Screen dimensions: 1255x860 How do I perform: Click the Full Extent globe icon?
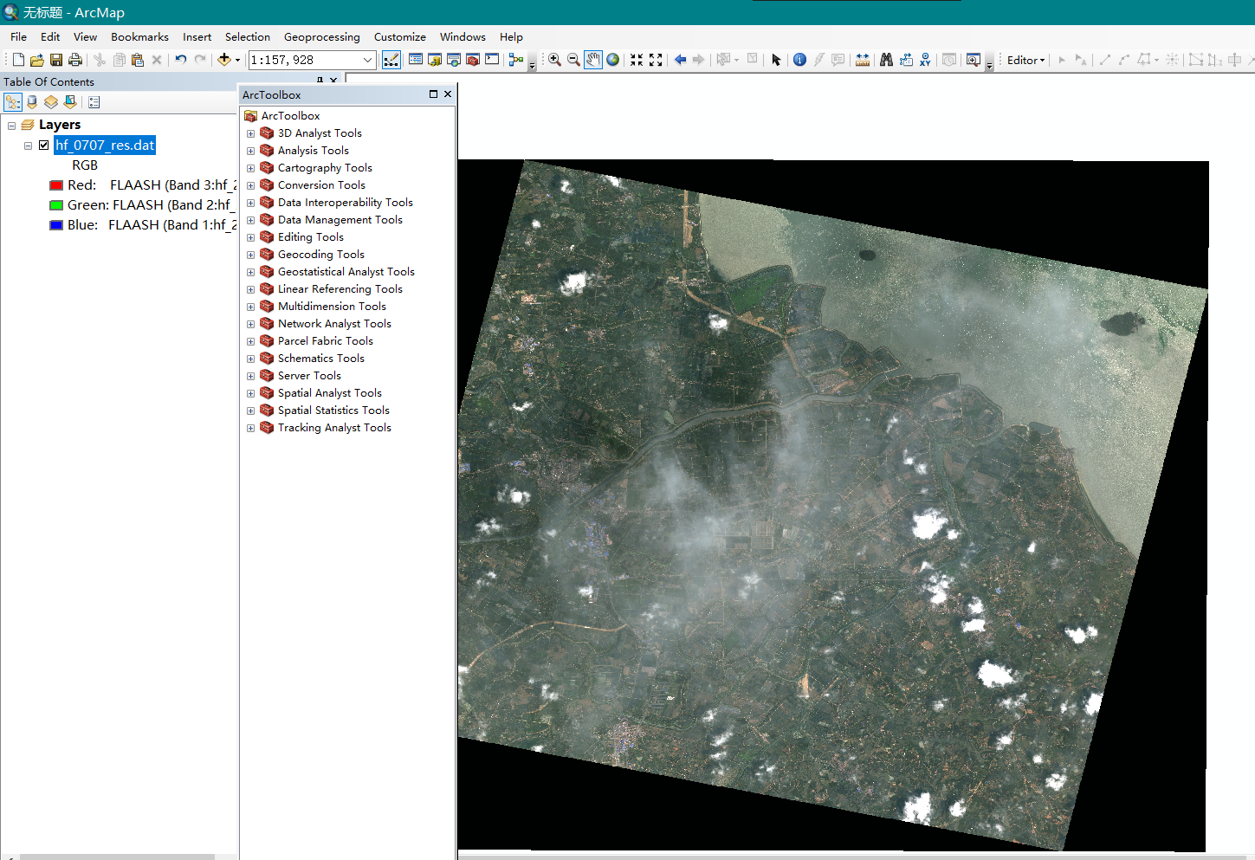pos(612,60)
